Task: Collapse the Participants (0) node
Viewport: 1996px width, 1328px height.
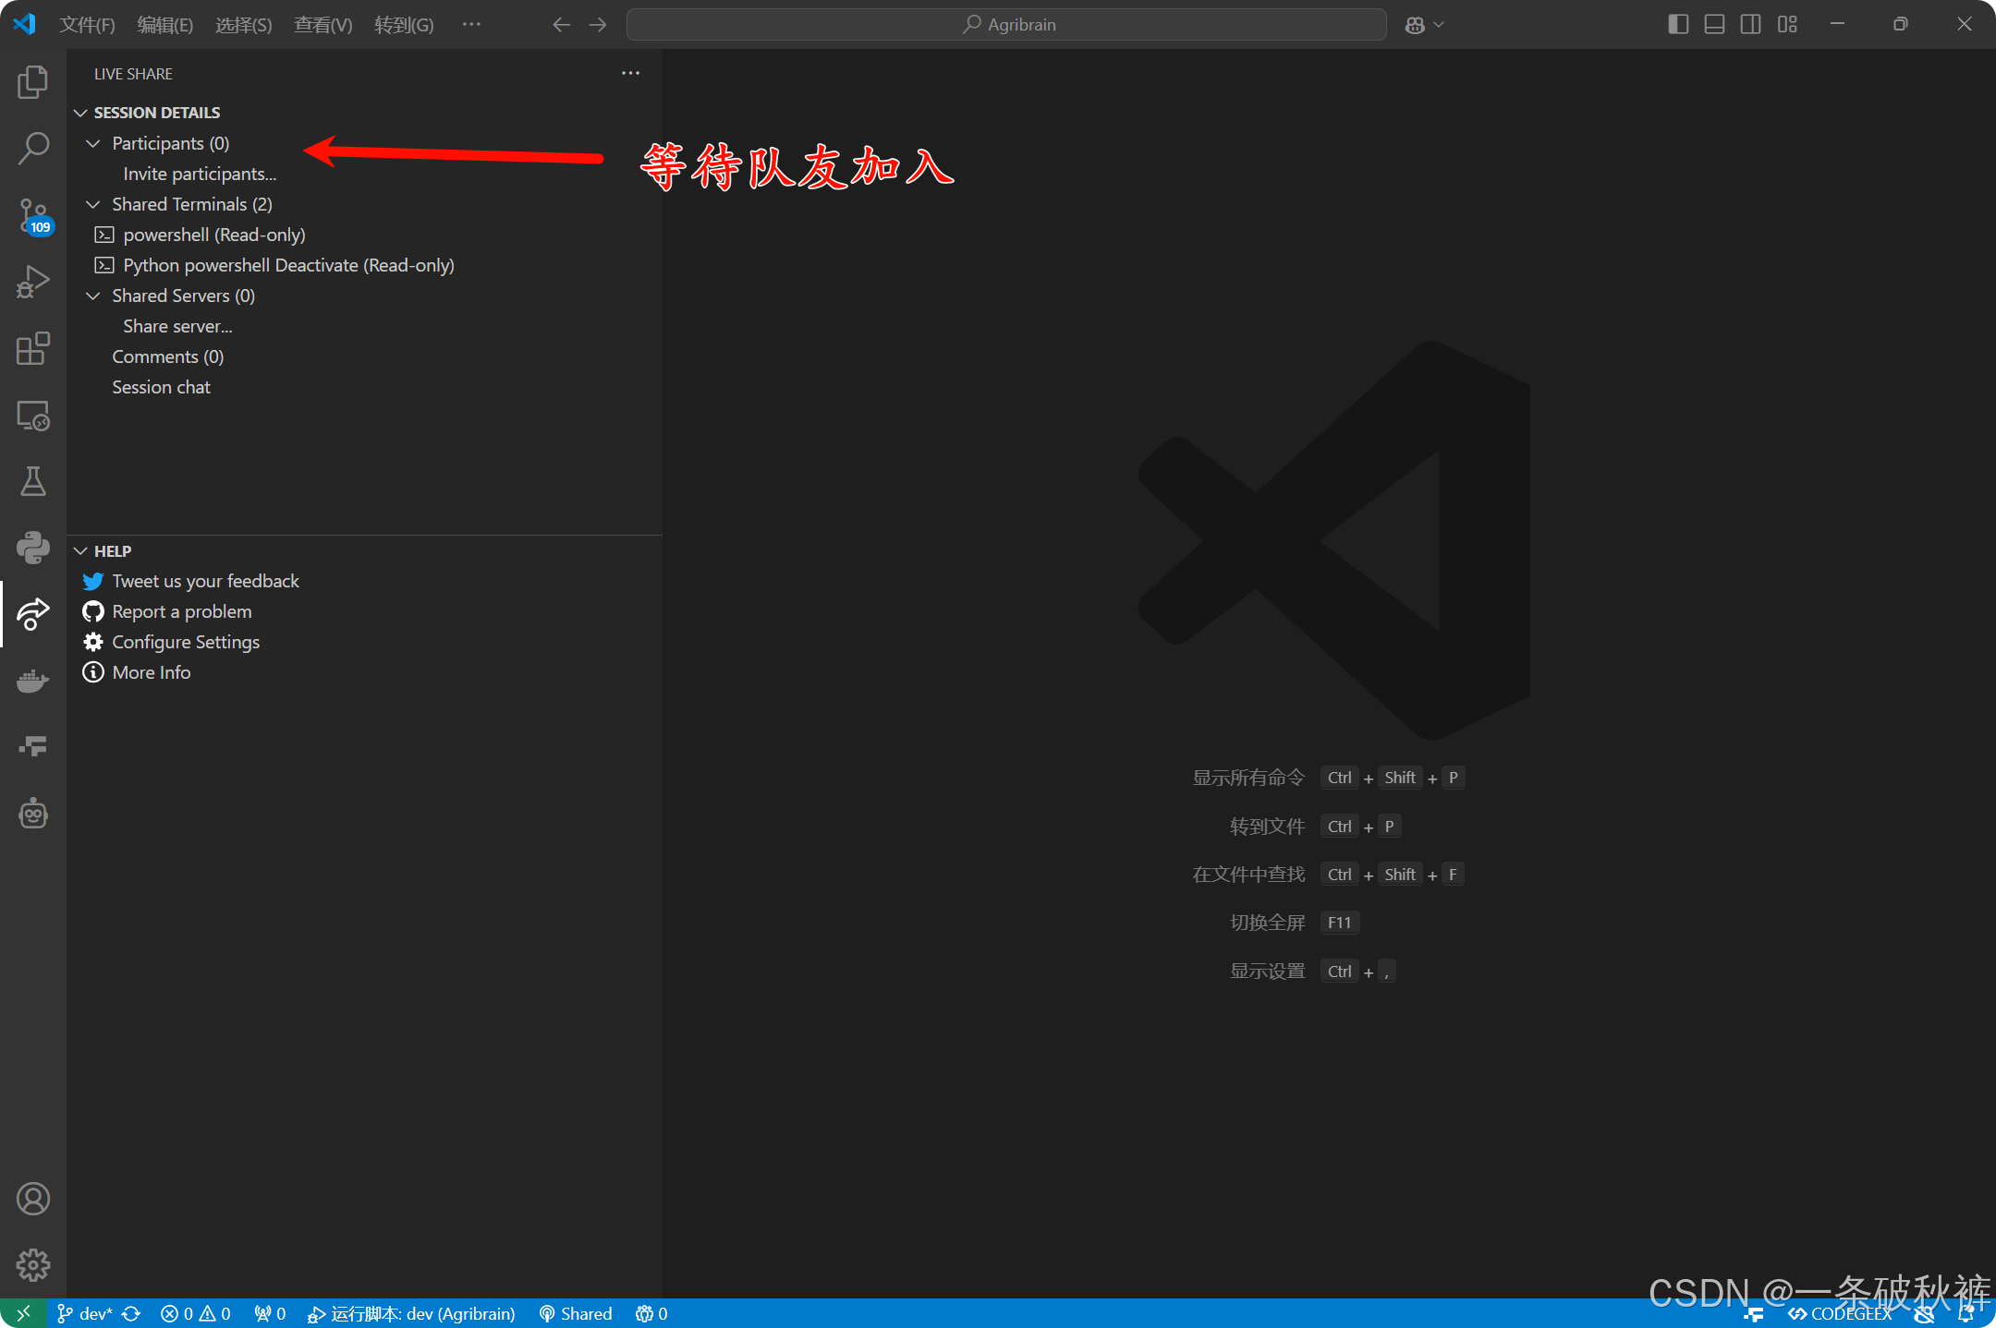Action: 92,143
